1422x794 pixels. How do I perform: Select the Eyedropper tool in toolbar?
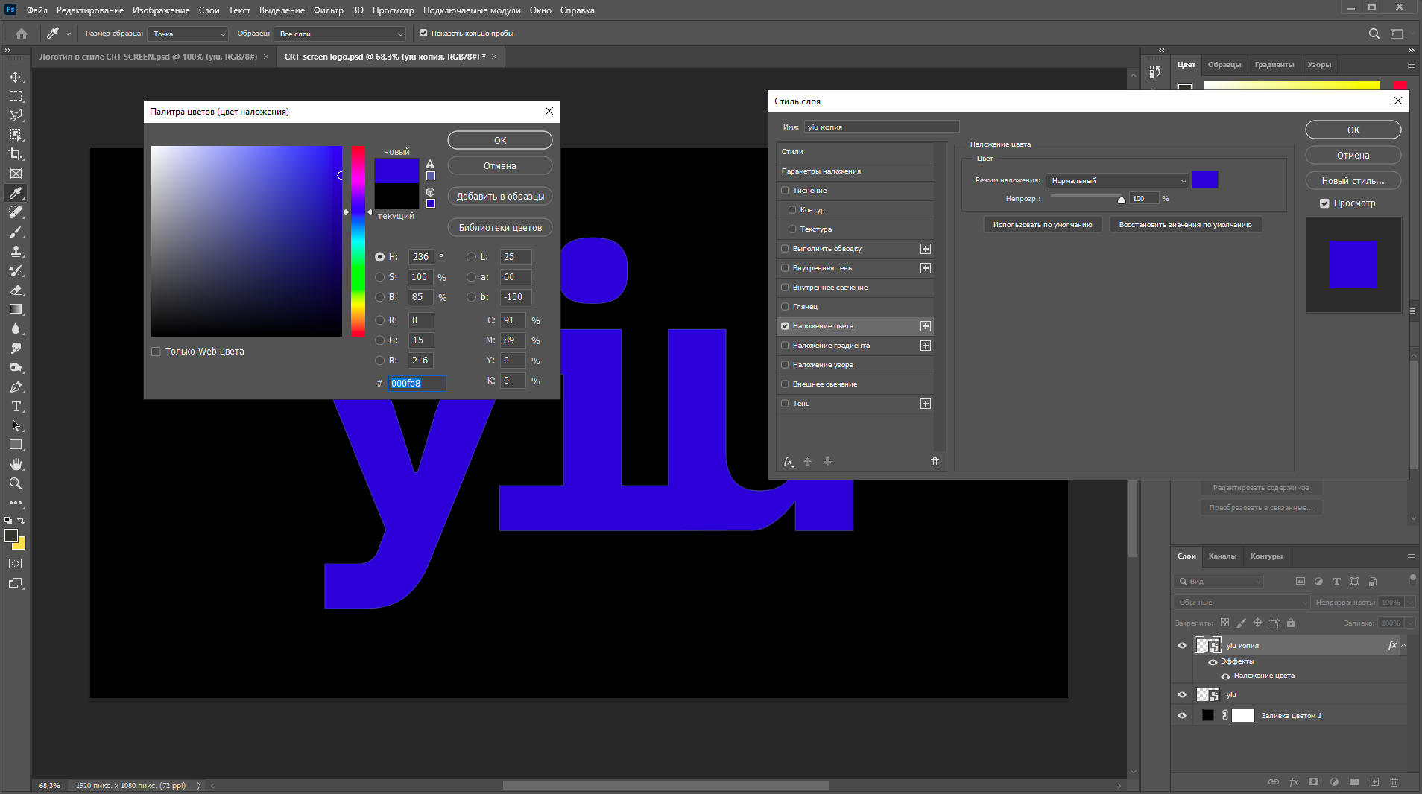tap(16, 193)
